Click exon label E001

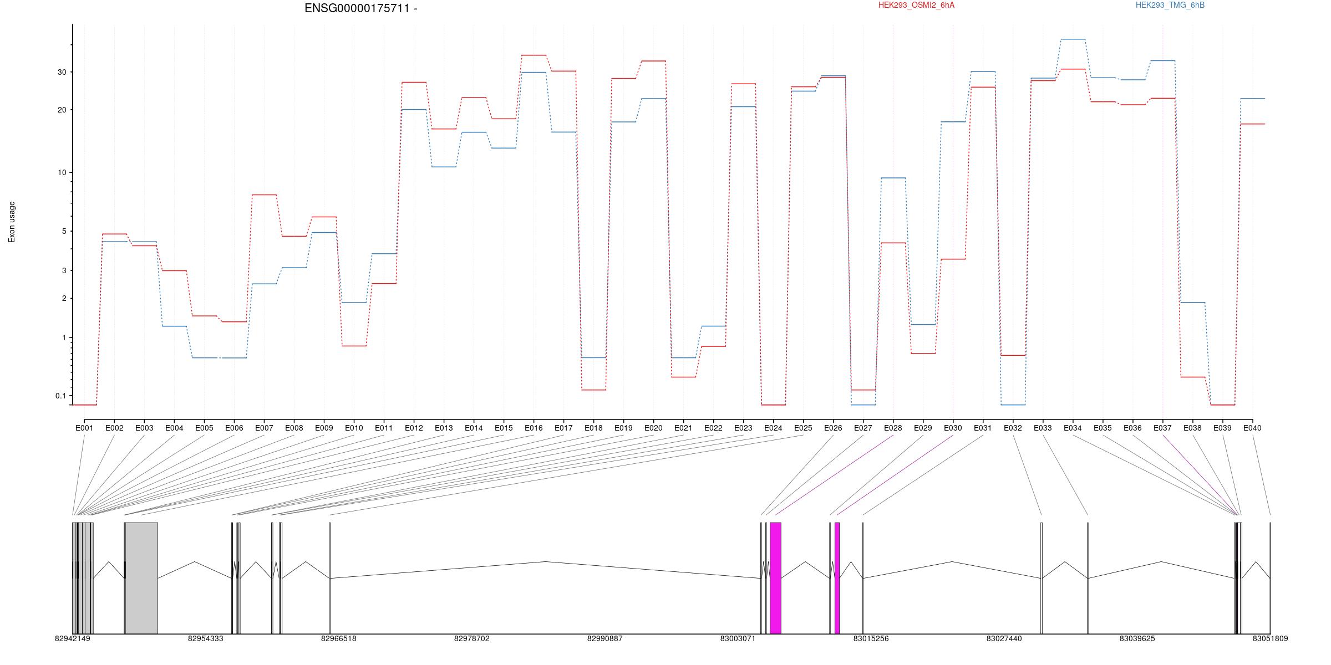84,428
